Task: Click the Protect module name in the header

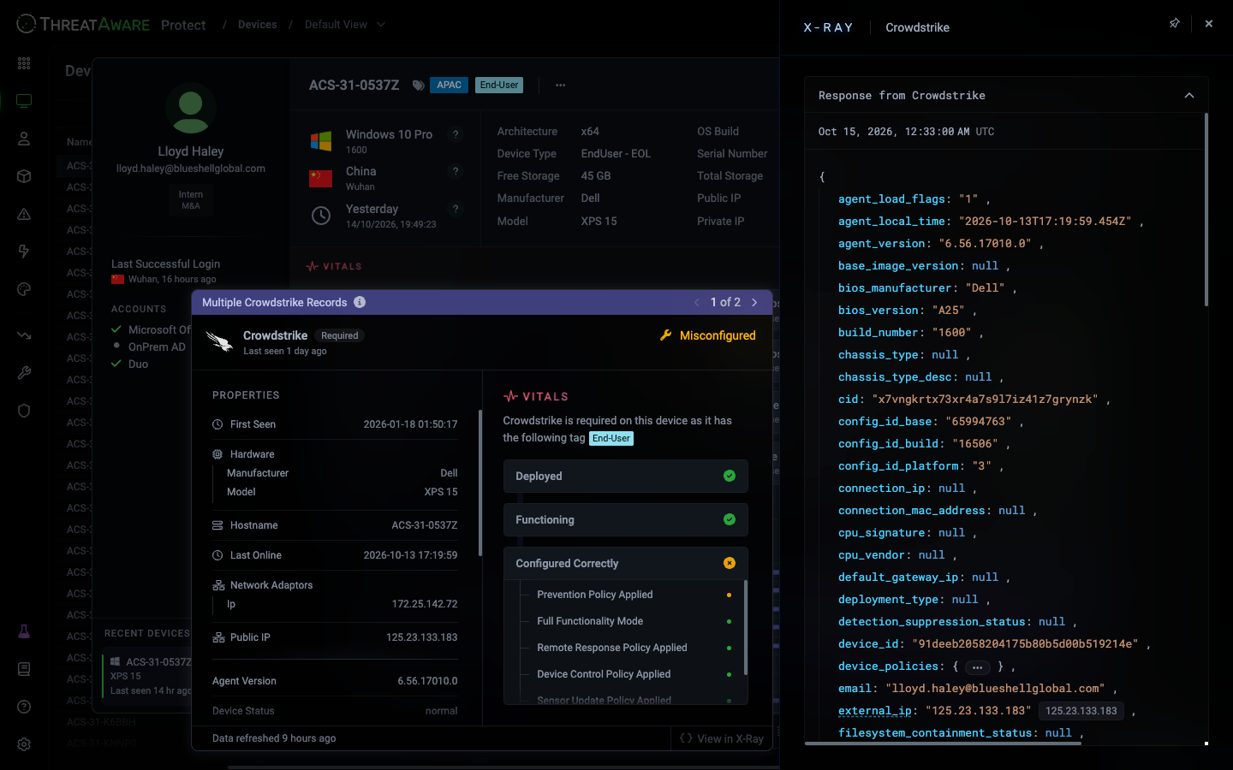Action: pyautogui.click(x=183, y=25)
